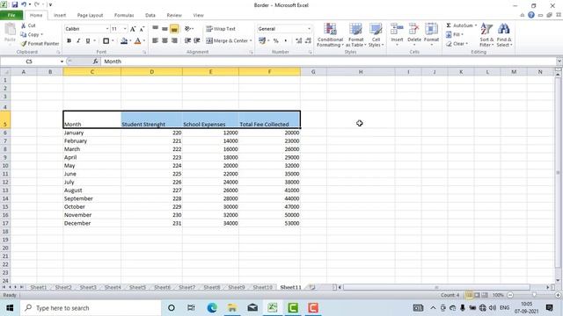Open Sort & Filter menu
Viewport: 563px width, 316px height.
tap(486, 35)
